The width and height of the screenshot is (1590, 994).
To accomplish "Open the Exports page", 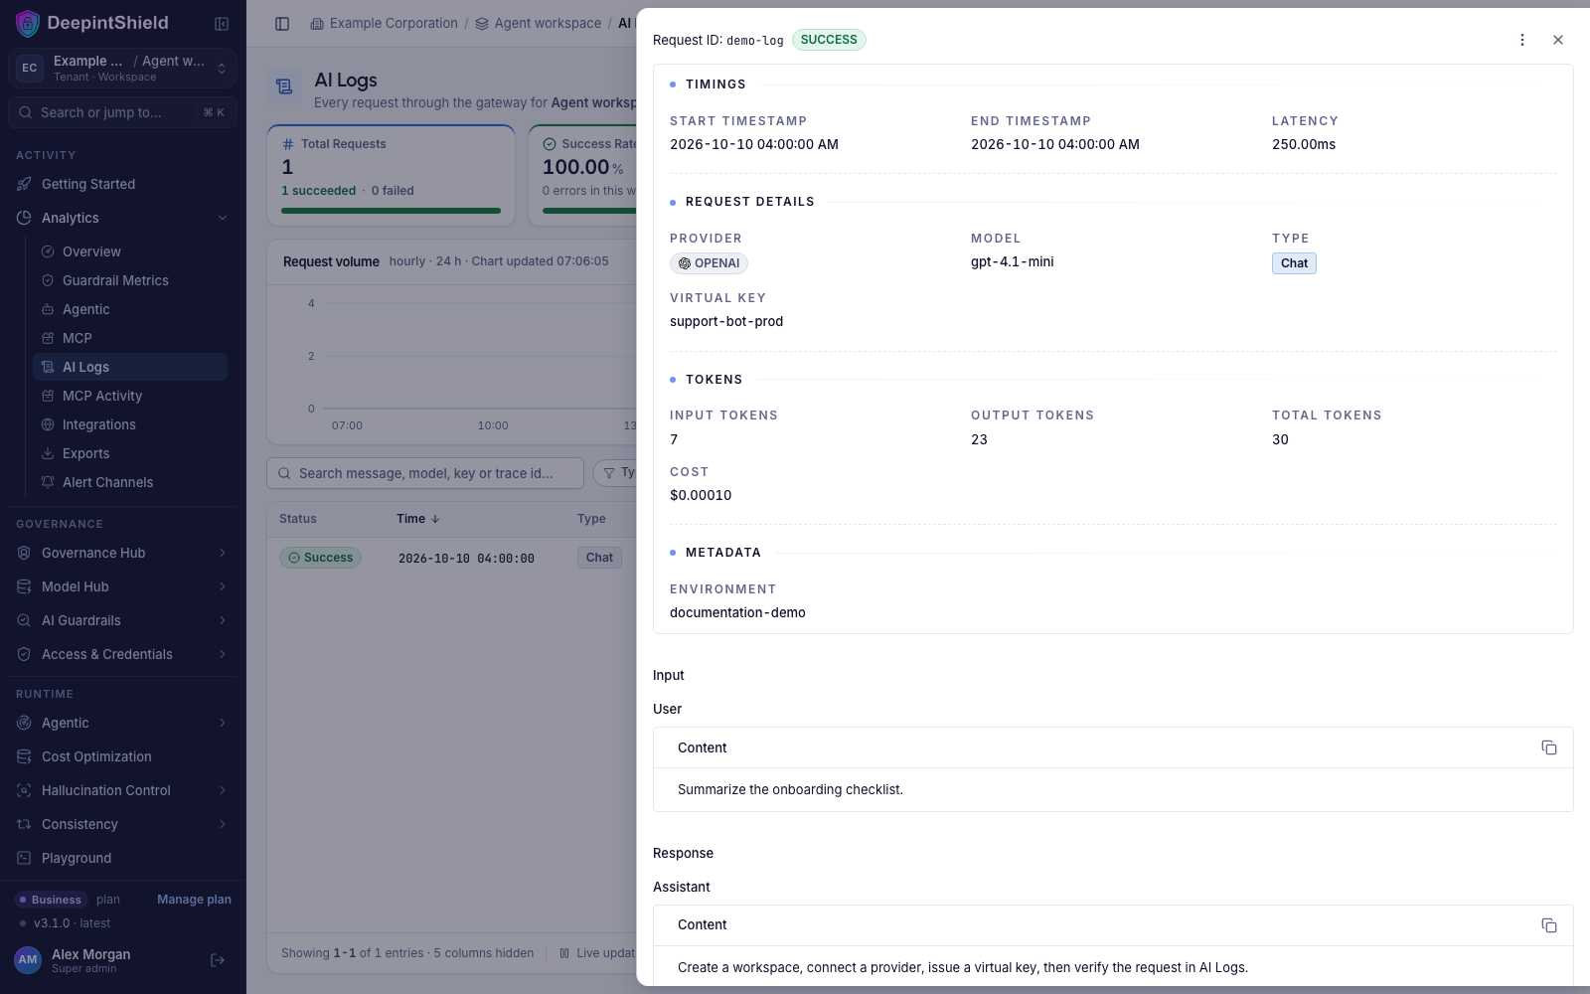I will (130, 453).
